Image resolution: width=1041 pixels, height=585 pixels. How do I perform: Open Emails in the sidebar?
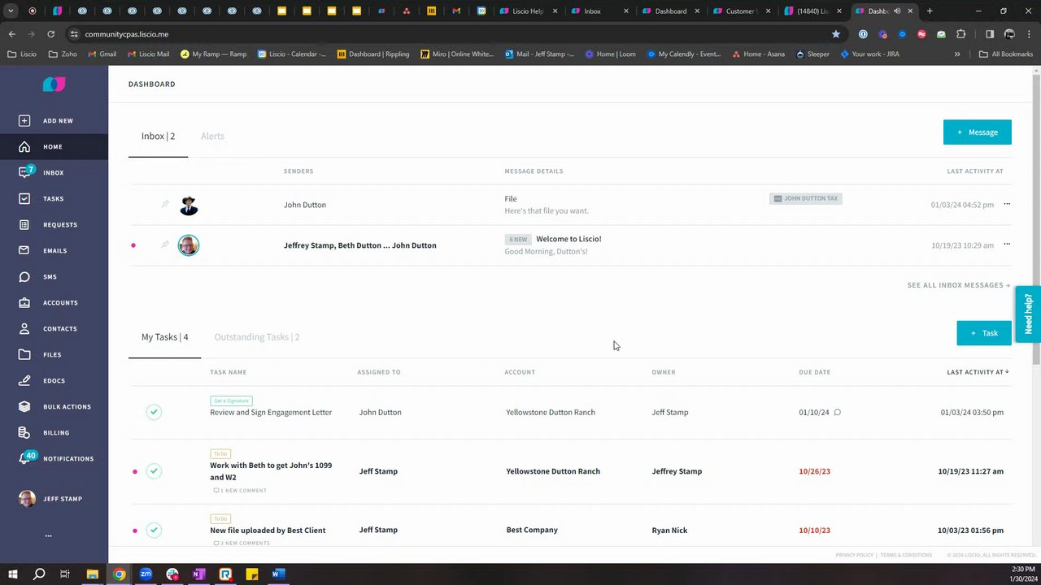pyautogui.click(x=54, y=251)
